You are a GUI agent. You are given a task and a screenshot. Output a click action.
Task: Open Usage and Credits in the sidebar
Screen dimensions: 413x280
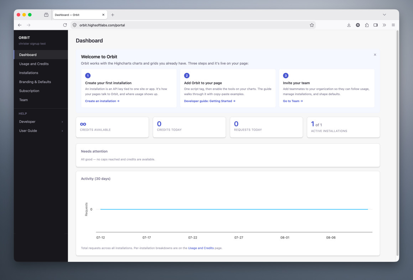point(41,64)
